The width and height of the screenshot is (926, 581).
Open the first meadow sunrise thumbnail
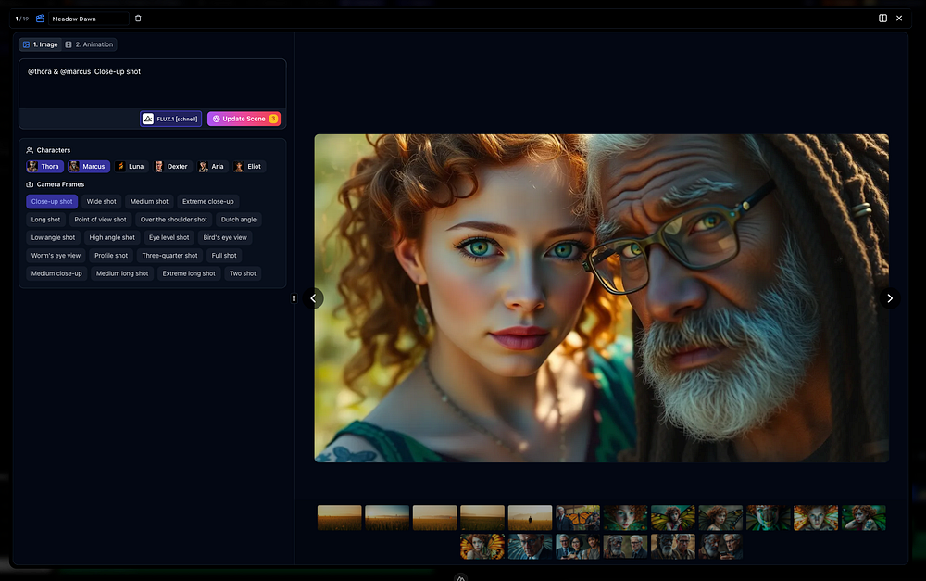tap(339, 518)
